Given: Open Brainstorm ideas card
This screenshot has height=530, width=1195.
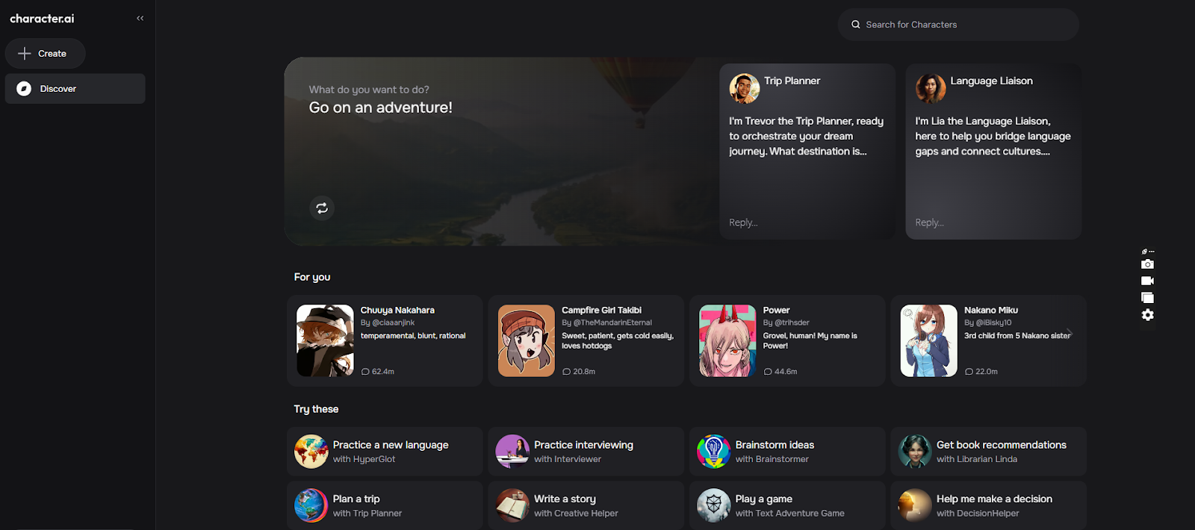Looking at the screenshot, I should (x=787, y=452).
